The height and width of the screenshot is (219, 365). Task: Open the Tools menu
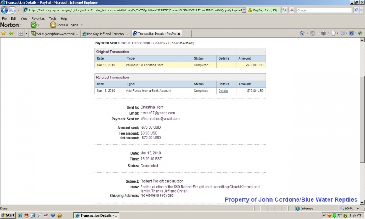pyautogui.click(x=52, y=18)
